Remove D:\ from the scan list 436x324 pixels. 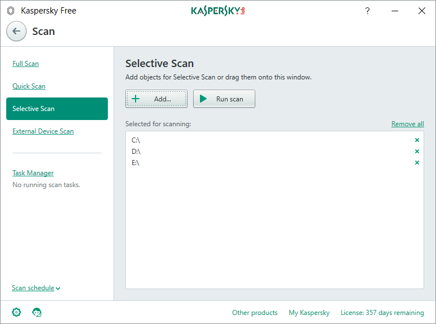tap(417, 152)
